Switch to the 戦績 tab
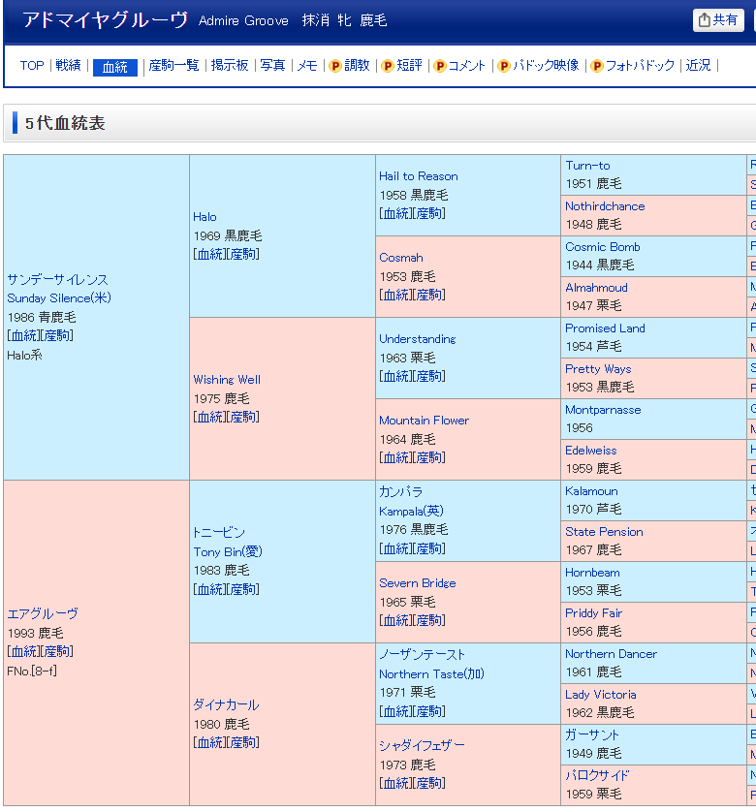 pos(68,66)
